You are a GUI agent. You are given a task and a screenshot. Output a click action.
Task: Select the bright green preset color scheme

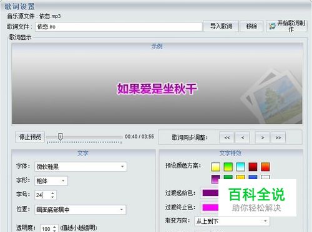(228, 167)
